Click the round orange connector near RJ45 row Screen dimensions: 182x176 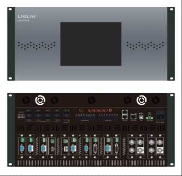(x=110, y=110)
